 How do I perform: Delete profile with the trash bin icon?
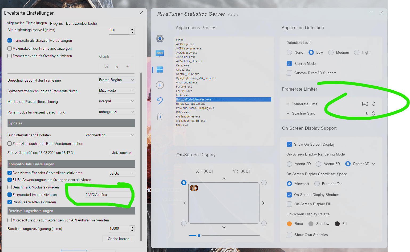(160, 116)
